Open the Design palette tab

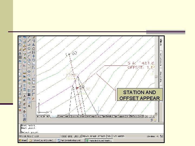(161, 42)
